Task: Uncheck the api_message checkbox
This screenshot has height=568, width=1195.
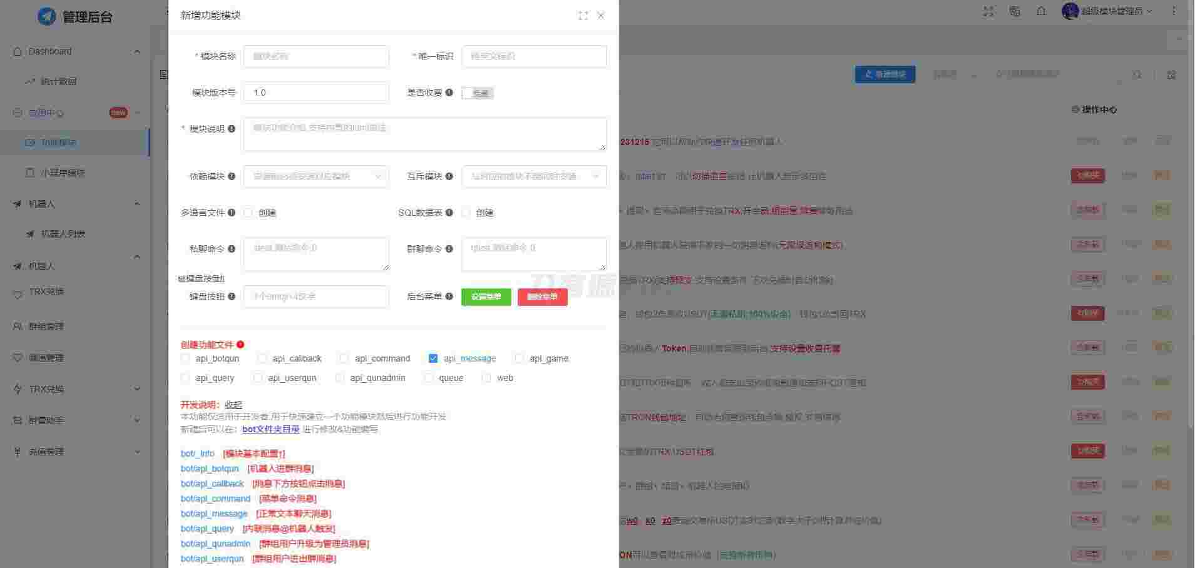Action: (433, 358)
